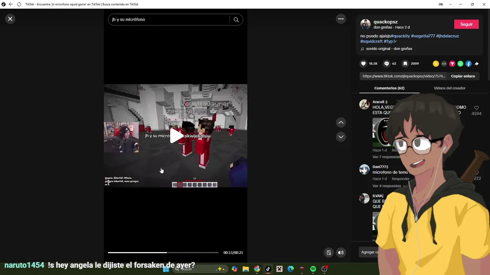Screen dimensions: 490x275
Task: Share to Facebook icon
Action: click(x=469, y=64)
